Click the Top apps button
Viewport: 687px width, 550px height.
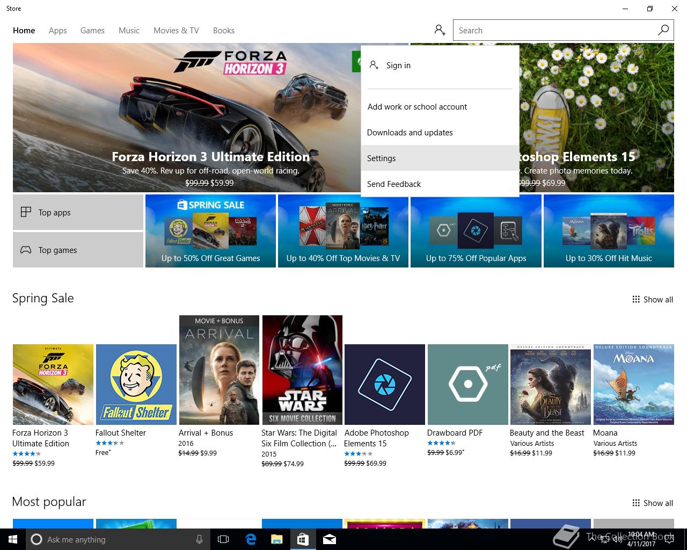click(x=78, y=212)
